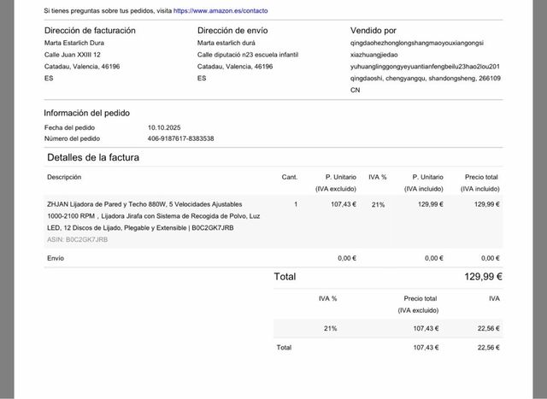This screenshot has height=399, width=547.
Task: Select the "Dirección de facturación" heading
Action: click(x=89, y=31)
